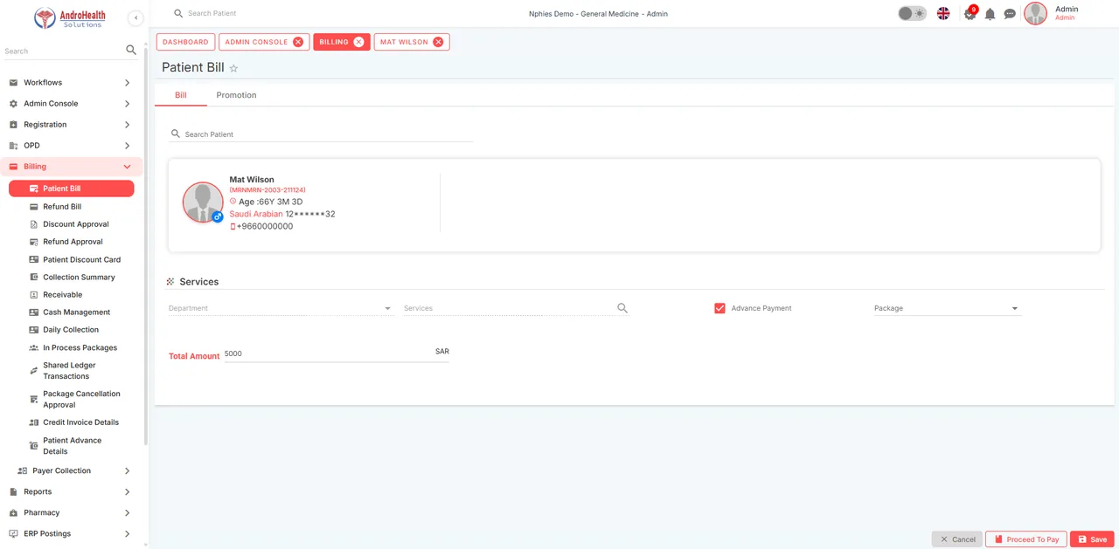Switch to the Promotion tab
This screenshot has width=1119, height=549.
pos(236,95)
